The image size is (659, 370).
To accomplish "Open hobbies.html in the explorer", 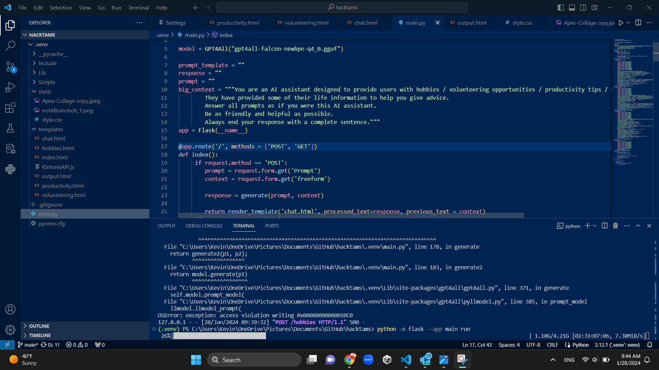I will tap(58, 148).
